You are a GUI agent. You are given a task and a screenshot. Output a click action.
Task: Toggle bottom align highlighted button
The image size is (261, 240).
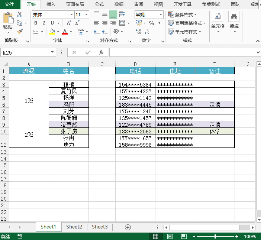pos(113,14)
